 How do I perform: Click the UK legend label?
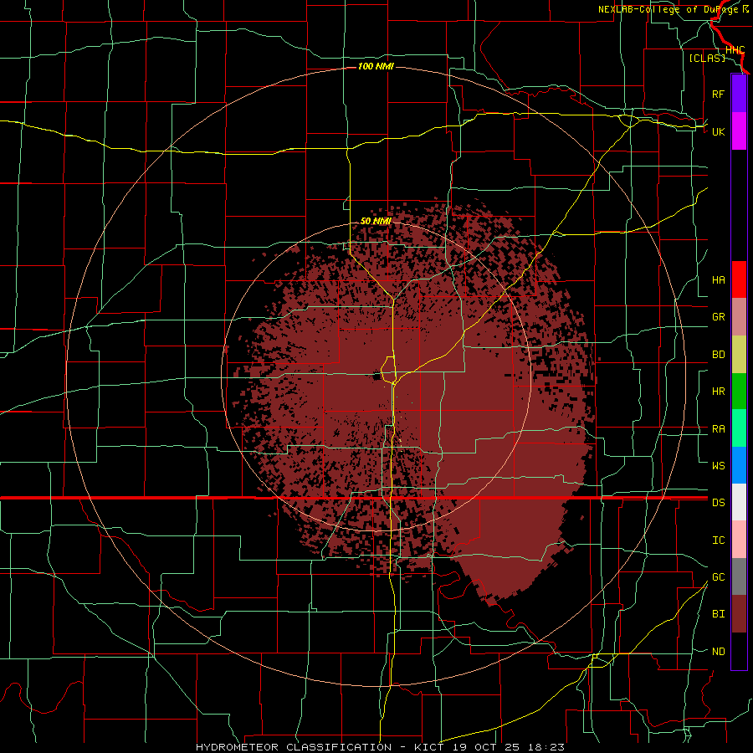(718, 131)
